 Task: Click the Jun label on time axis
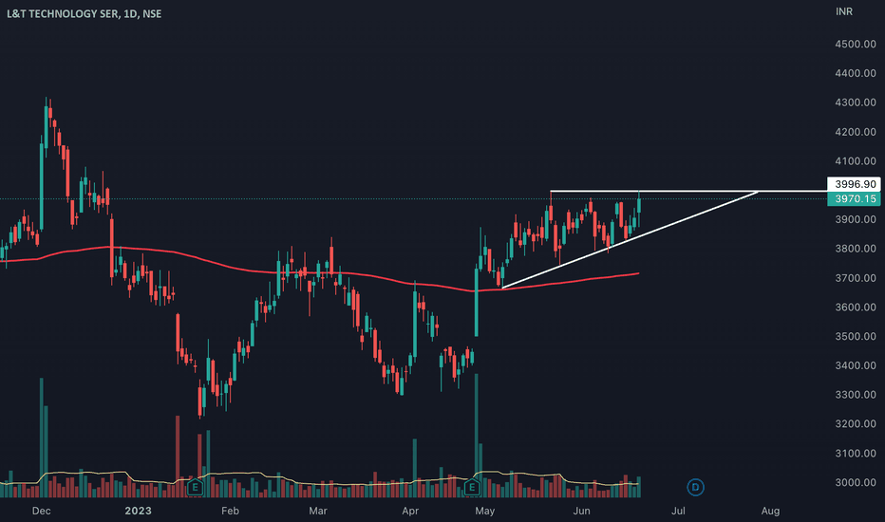coord(581,511)
